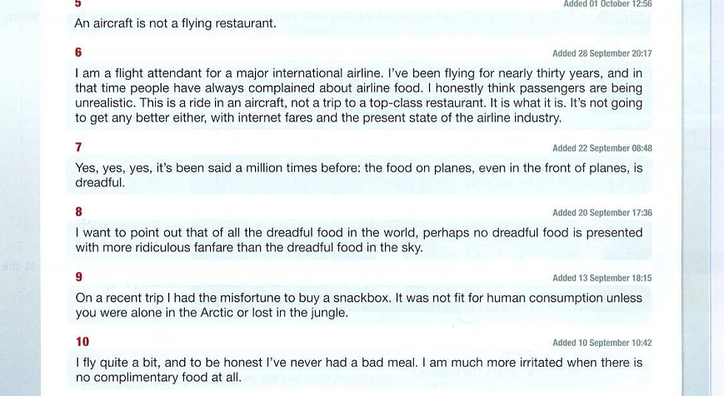Click the 'Added 20 September 17:36' timestamp
Viewport: 724px width, 396px height.
602,213
